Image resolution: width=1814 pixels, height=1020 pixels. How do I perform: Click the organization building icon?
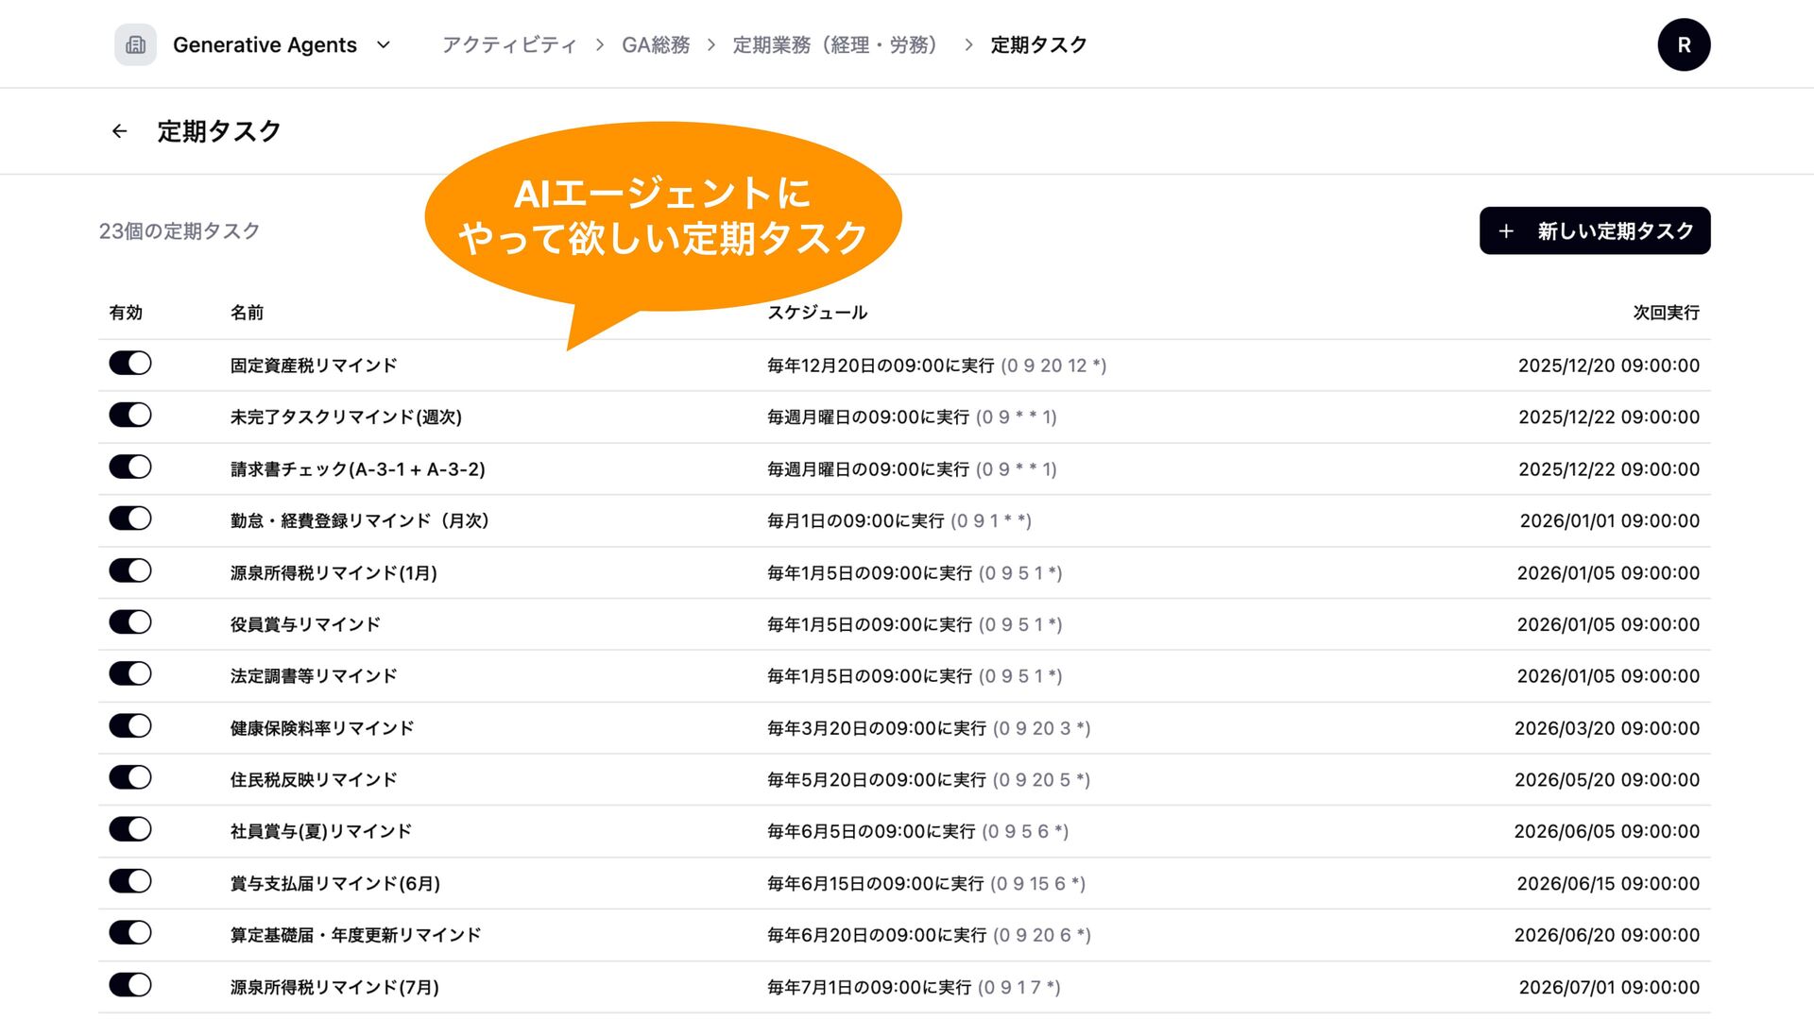[x=135, y=45]
